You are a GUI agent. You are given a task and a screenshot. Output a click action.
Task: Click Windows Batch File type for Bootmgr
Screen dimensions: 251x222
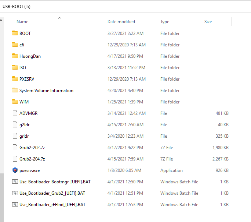(x=179, y=182)
